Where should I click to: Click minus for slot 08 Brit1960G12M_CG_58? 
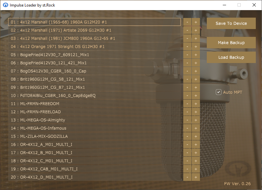click(x=187, y=79)
